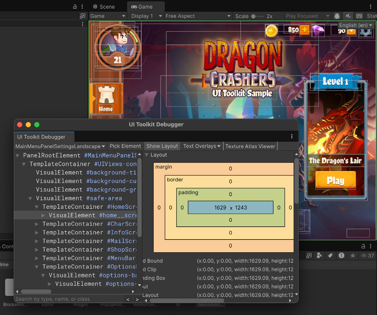Toggle the Frame Debugger bug icon in Game toolbar

[337, 16]
